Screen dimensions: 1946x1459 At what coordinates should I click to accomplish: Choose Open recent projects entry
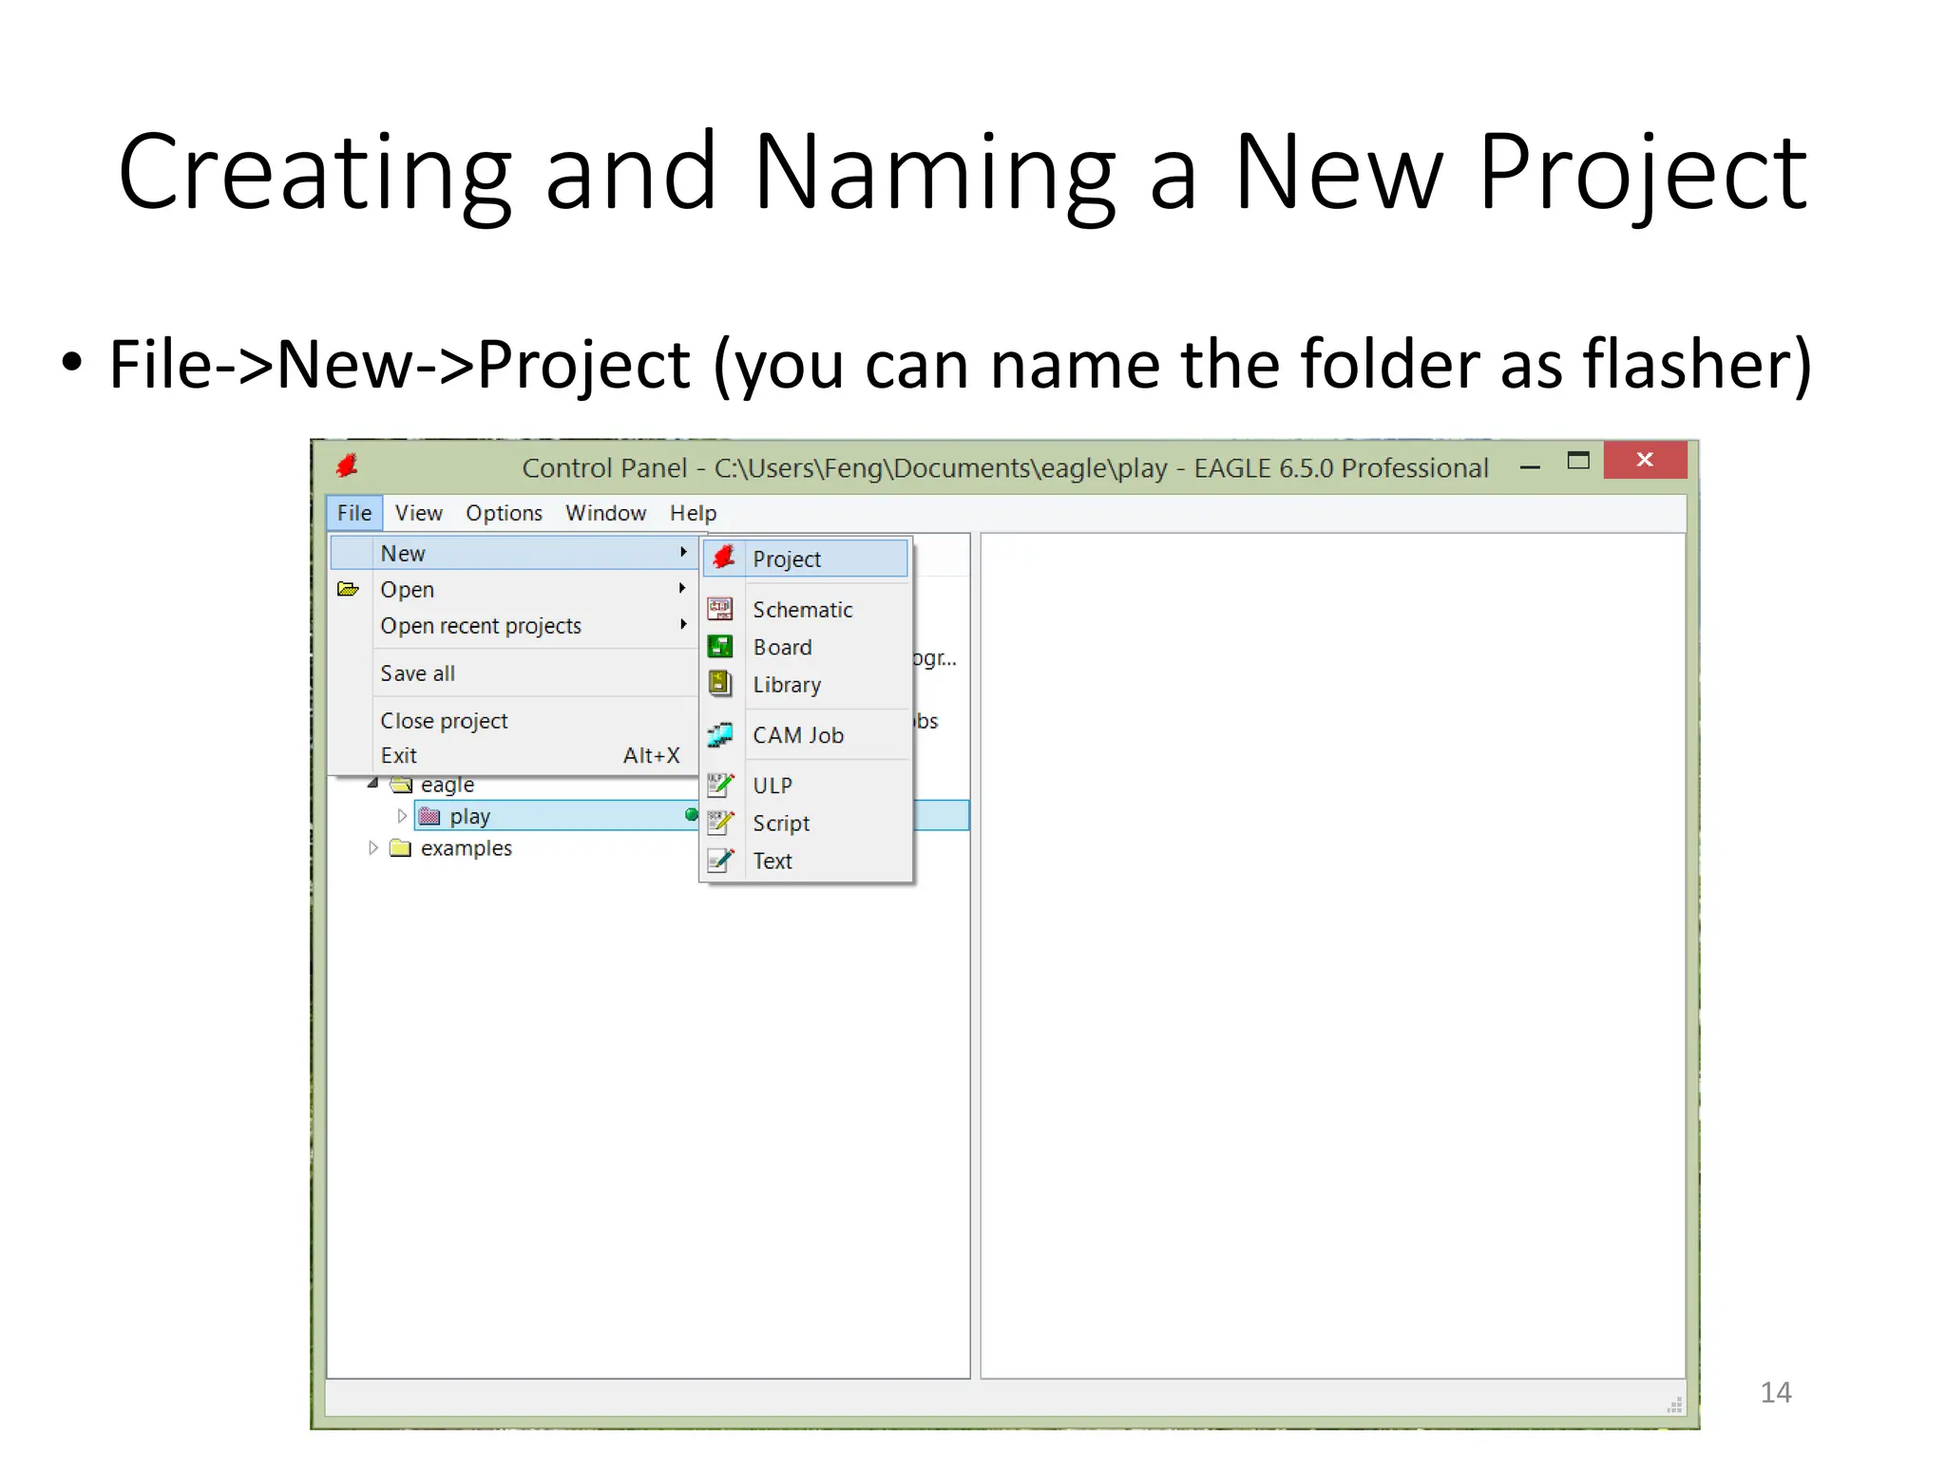click(x=514, y=625)
